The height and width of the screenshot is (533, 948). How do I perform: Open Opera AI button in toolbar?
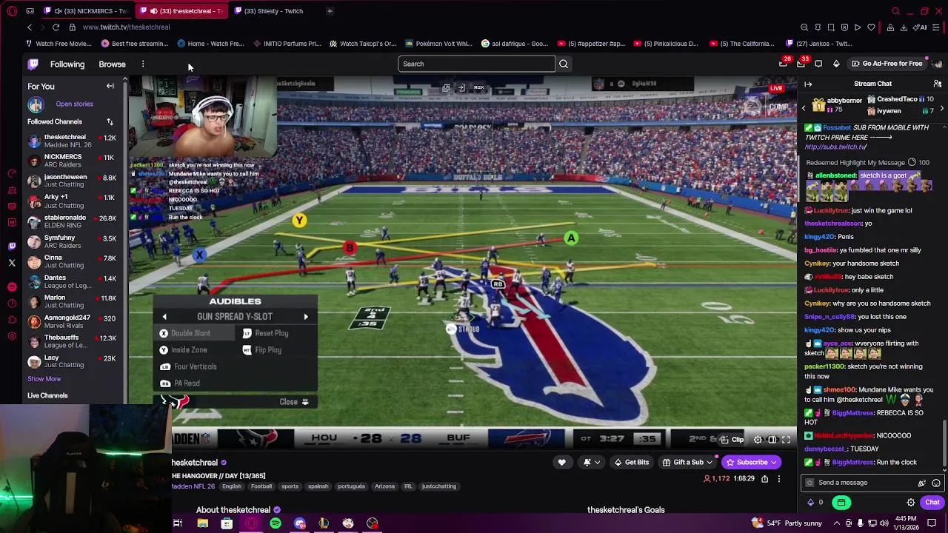coord(921,27)
